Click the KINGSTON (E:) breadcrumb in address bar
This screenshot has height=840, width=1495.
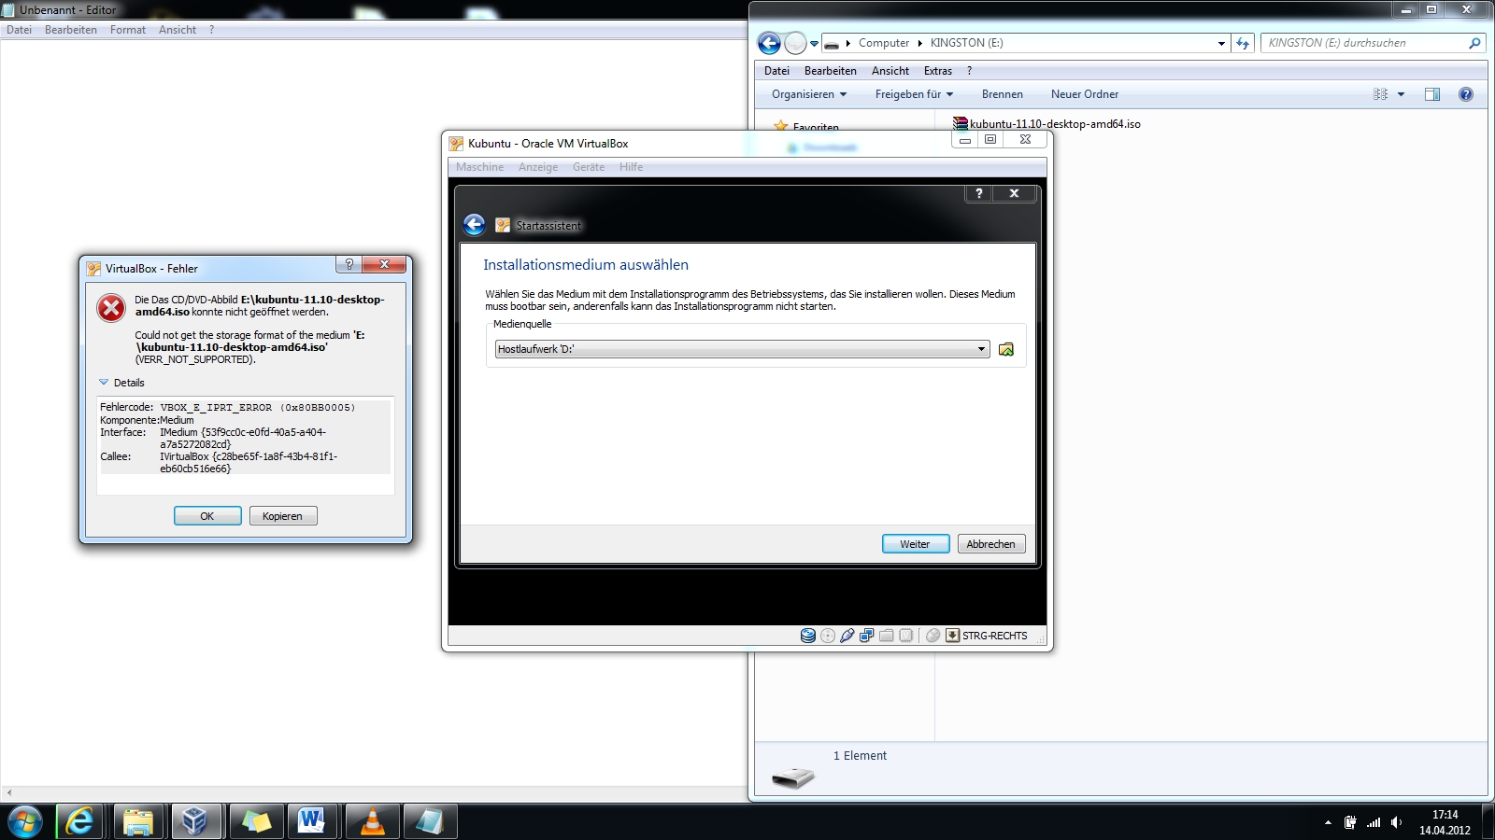[x=967, y=43]
